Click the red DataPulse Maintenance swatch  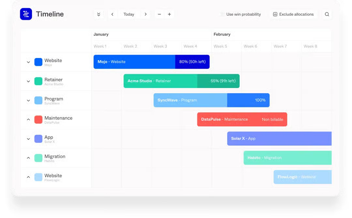[38, 120]
